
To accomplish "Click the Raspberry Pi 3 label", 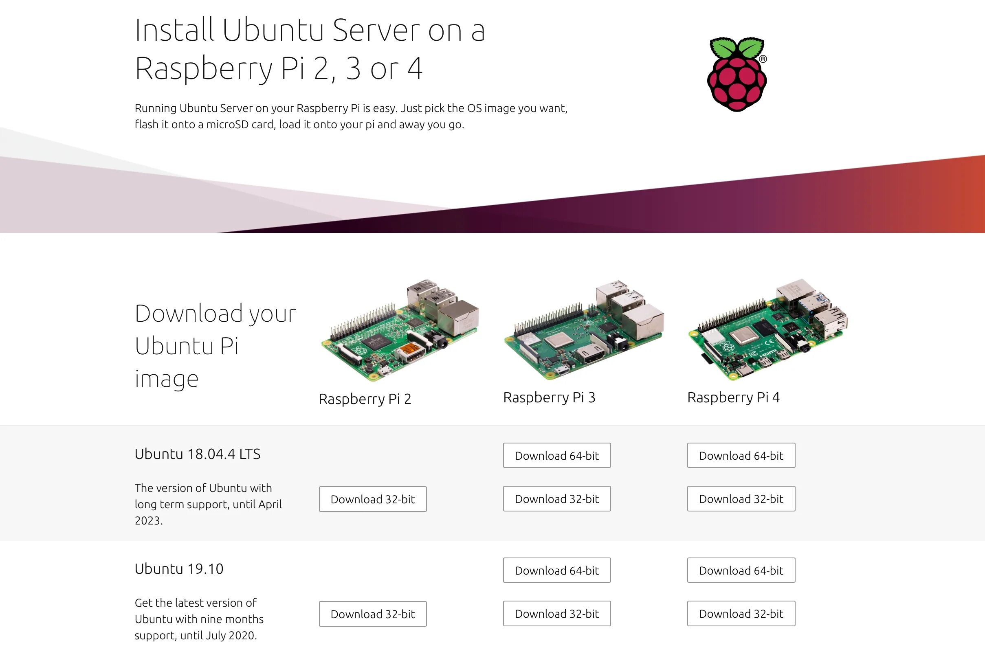I will [549, 397].
